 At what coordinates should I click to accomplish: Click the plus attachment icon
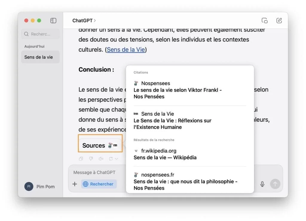tap(75, 184)
